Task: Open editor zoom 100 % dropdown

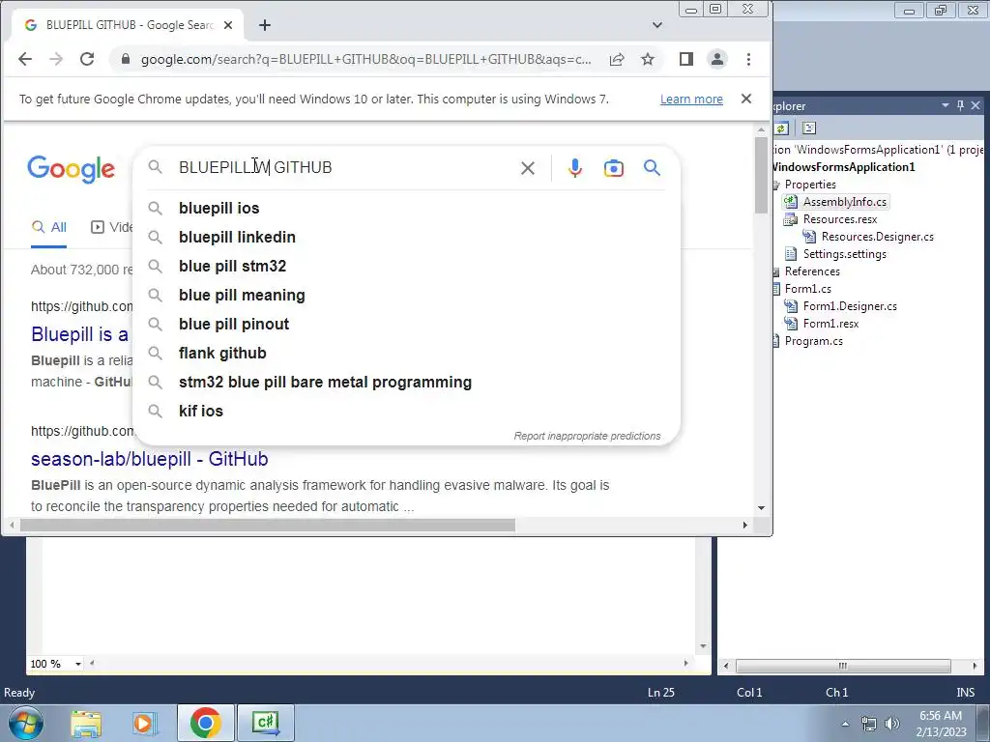Action: 78,664
